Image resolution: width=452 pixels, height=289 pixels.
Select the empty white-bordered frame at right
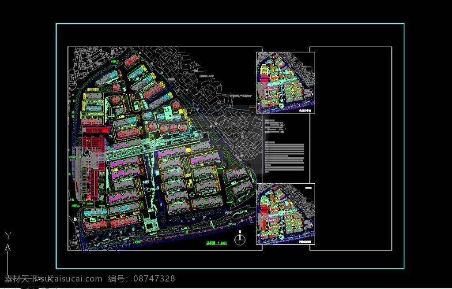tap(351, 148)
